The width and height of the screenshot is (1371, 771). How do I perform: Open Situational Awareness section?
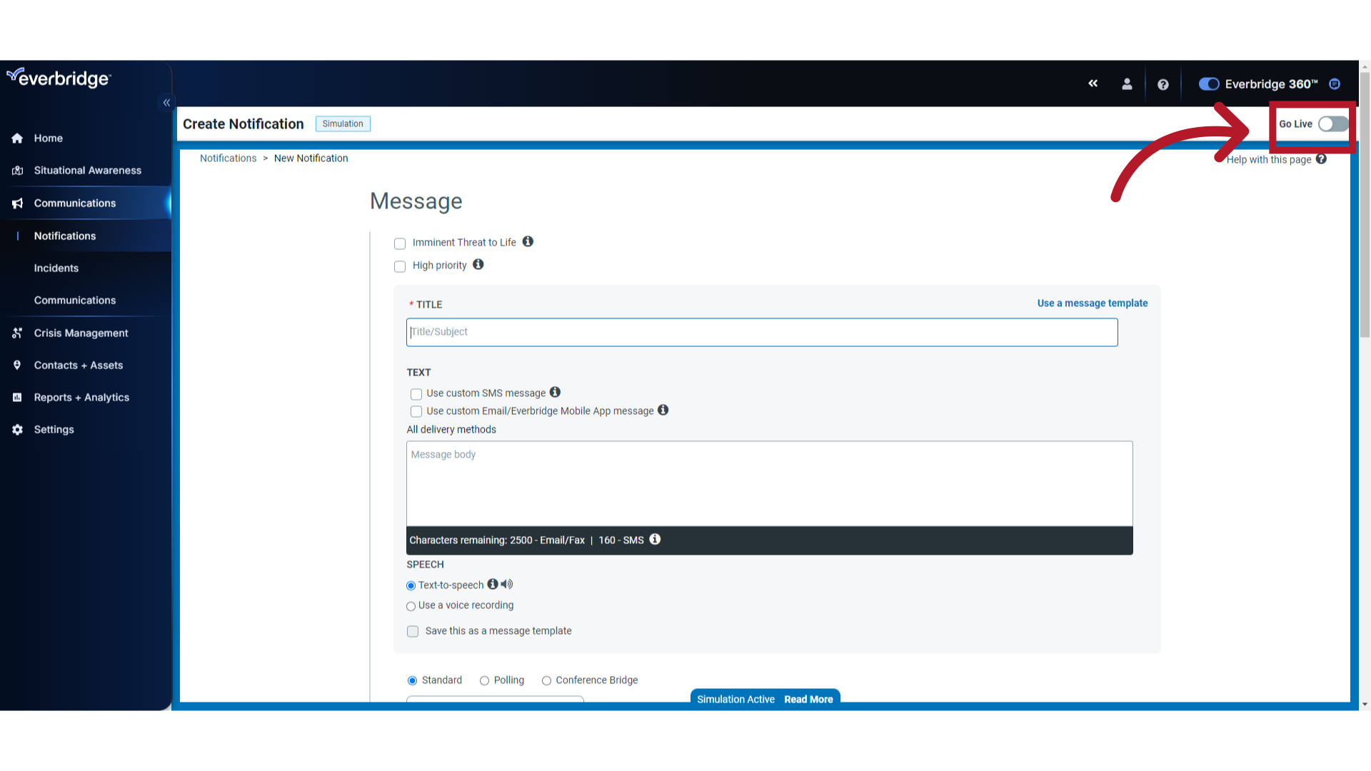[x=86, y=169]
